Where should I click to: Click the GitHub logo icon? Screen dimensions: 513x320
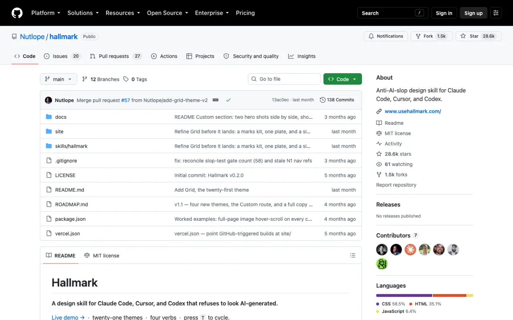(x=17, y=13)
